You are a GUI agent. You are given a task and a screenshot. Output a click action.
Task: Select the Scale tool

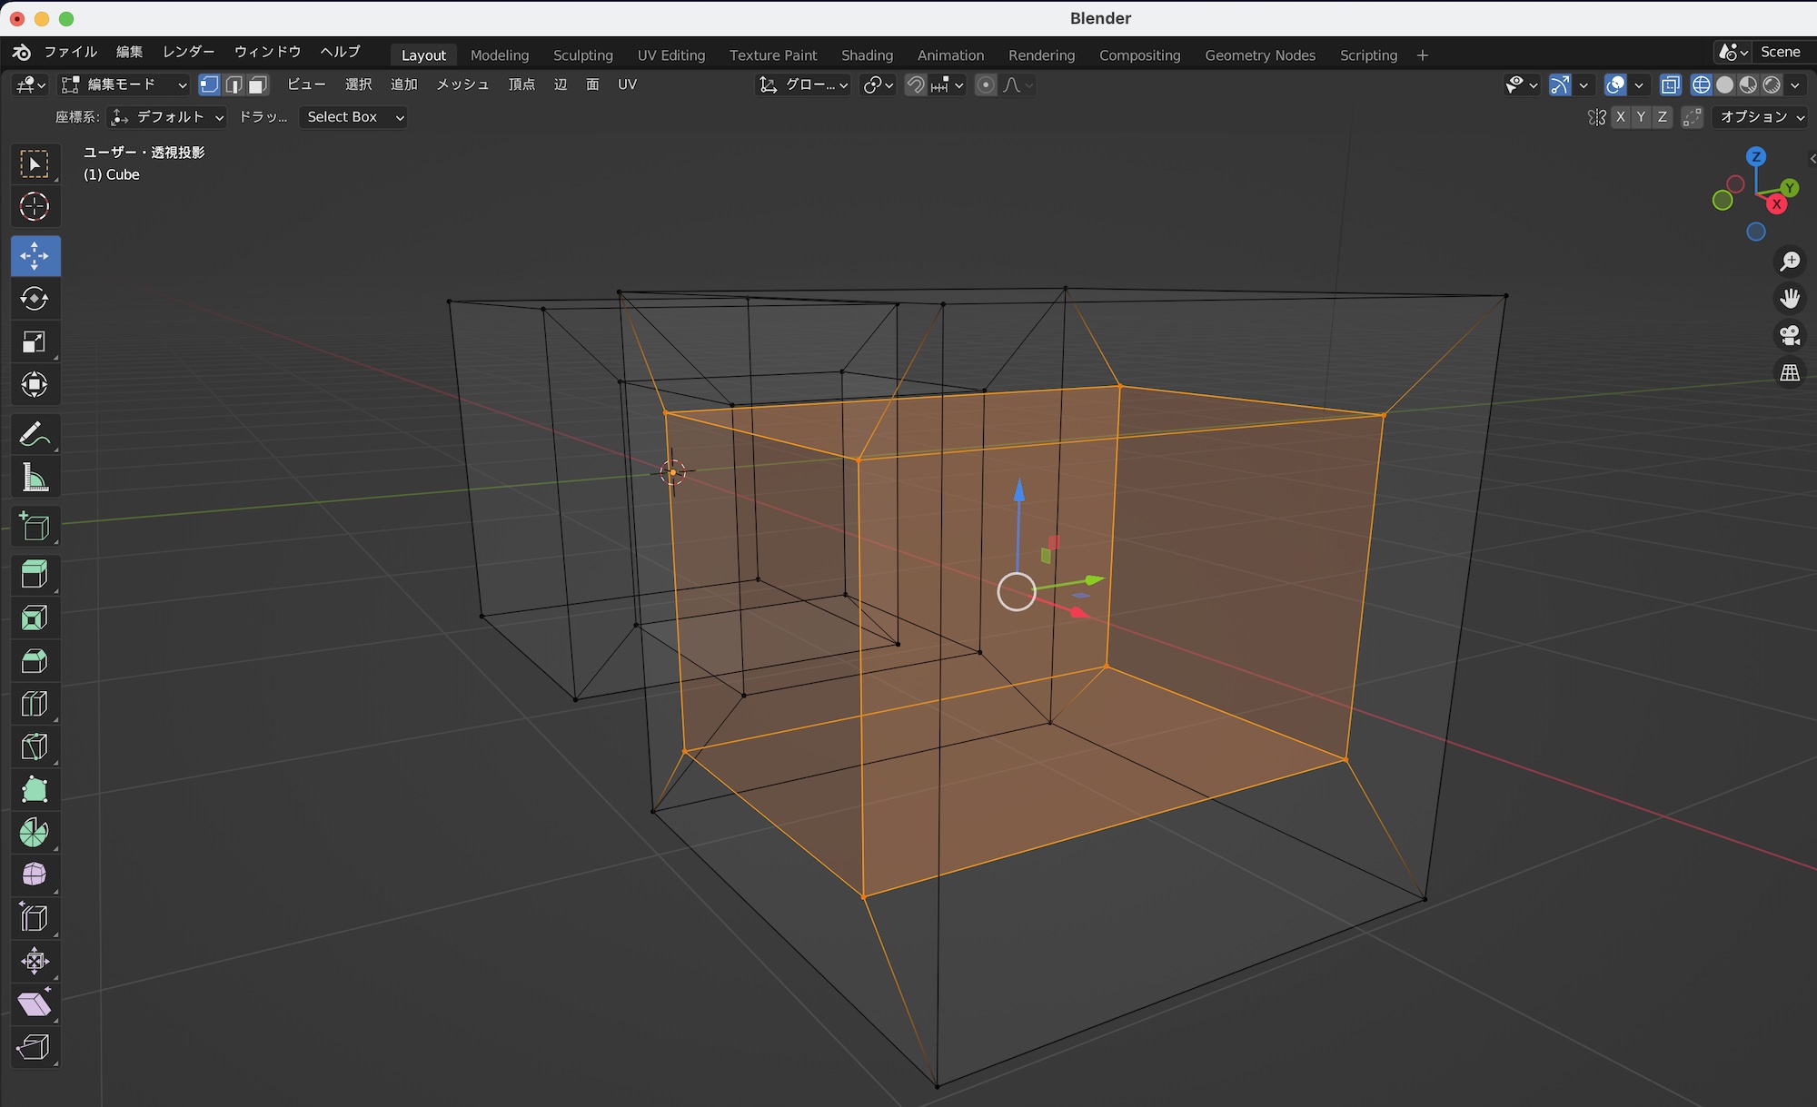point(35,342)
